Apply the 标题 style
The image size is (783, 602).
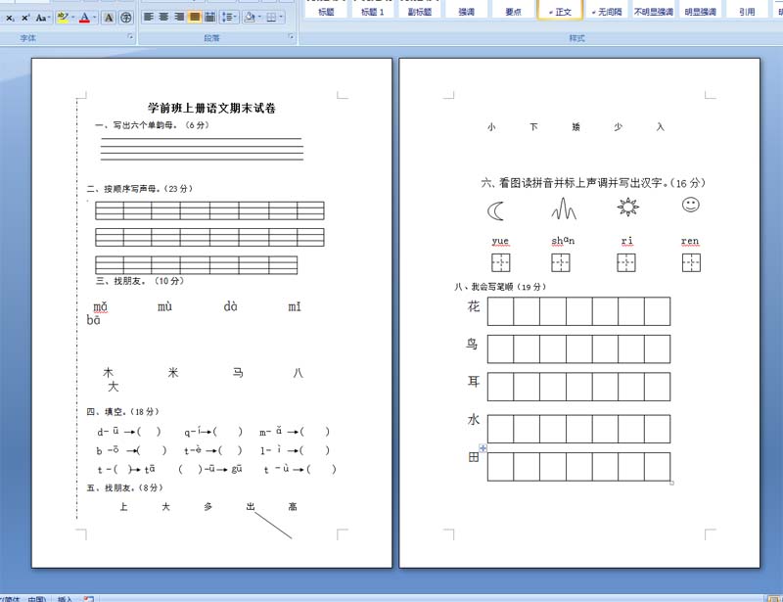click(x=326, y=10)
